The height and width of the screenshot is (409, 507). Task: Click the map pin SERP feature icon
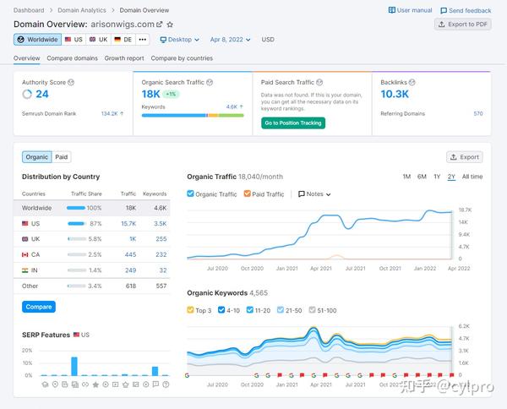point(55,384)
